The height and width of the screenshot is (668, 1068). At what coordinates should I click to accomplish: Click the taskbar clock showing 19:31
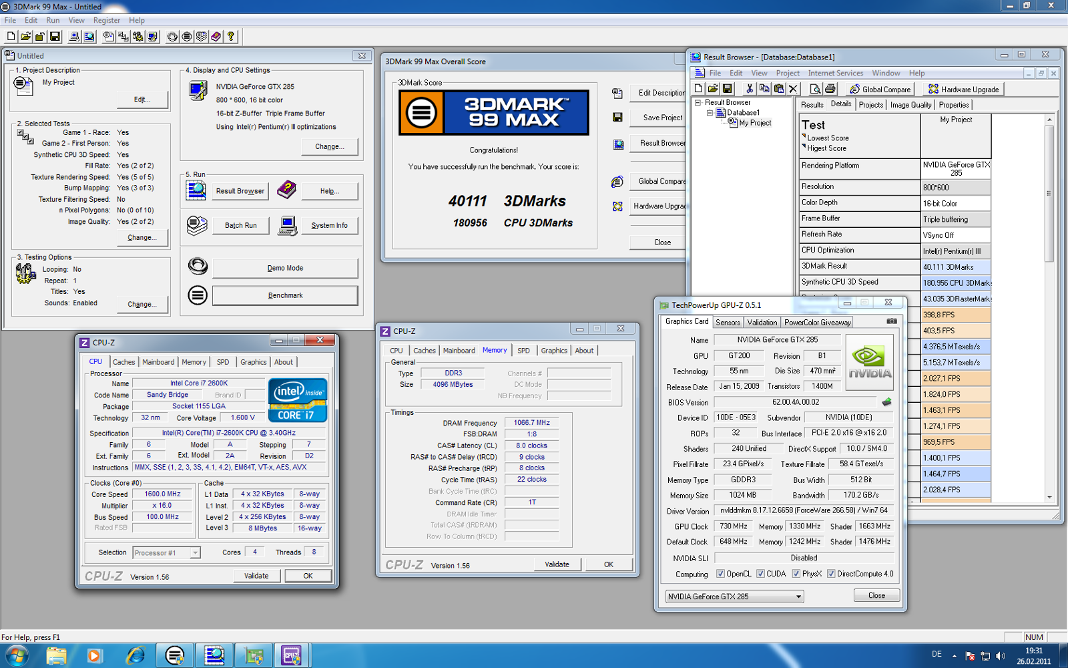coord(1033,656)
